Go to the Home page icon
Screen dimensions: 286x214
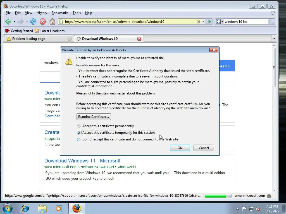(x=52, y=21)
